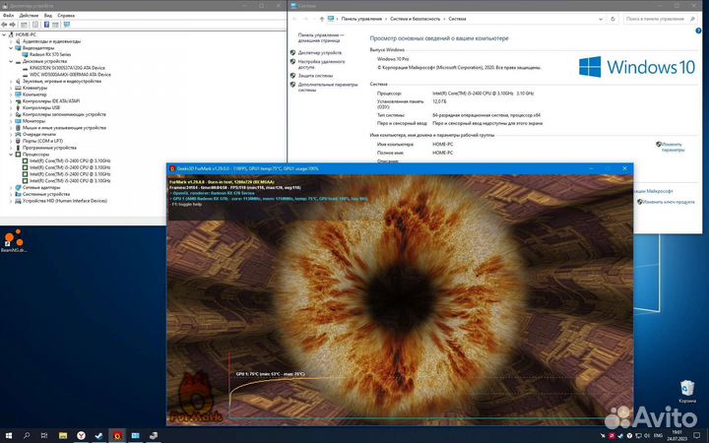Open Yandex Browser from taskbar
The image size is (709, 443).
coord(81,436)
